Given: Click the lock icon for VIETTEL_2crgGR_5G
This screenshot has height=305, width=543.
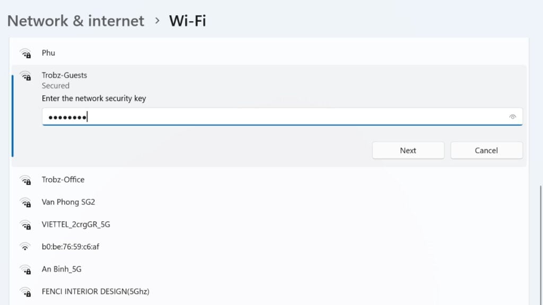Looking at the screenshot, I should 25,225.
